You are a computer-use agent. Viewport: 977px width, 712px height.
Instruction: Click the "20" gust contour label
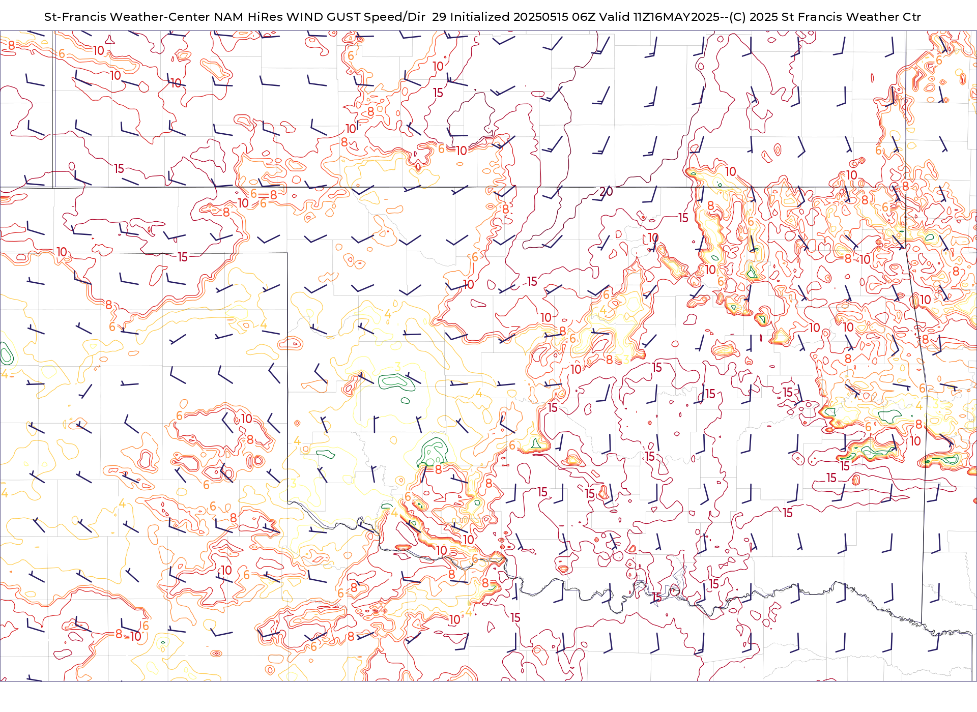point(606,192)
